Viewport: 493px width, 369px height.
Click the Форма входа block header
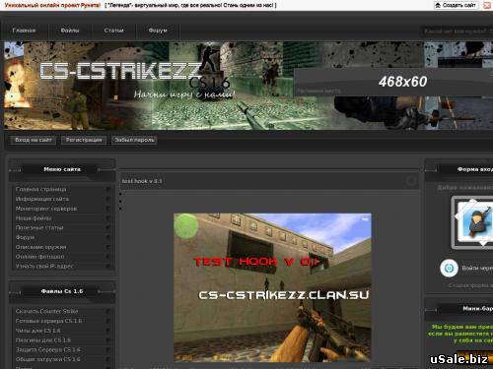pyautogui.click(x=474, y=169)
